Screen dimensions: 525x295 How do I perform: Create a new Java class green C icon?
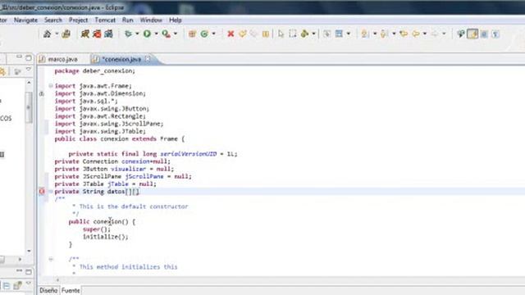pos(204,34)
